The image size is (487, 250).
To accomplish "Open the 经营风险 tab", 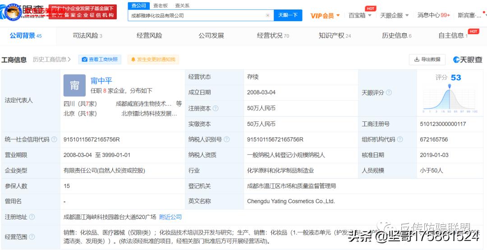I will 149,36.
